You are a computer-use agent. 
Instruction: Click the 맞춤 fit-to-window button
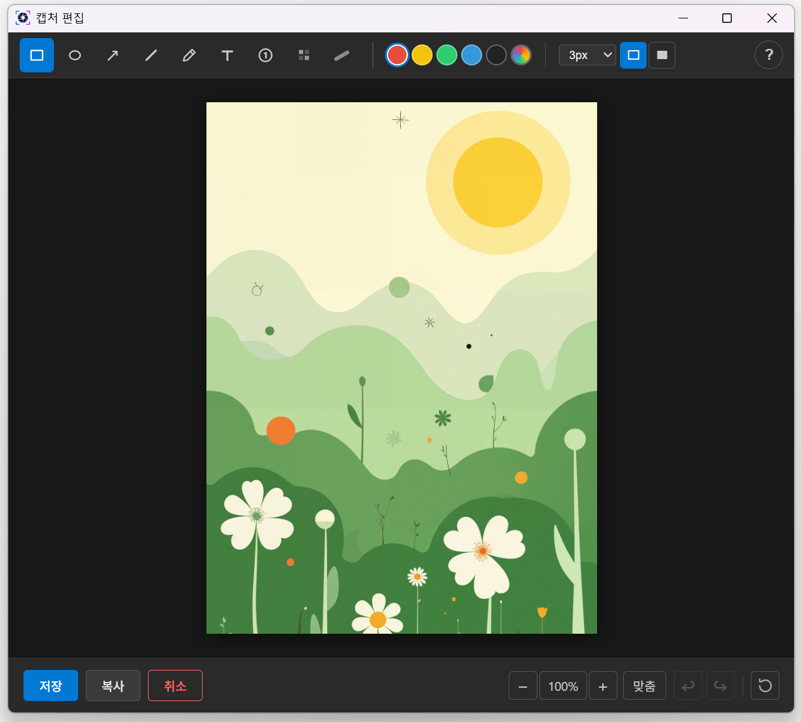pos(644,686)
